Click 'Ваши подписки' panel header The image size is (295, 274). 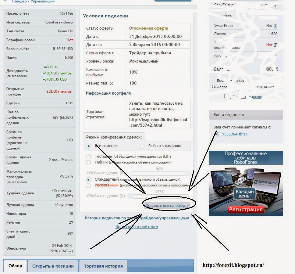tap(246, 115)
